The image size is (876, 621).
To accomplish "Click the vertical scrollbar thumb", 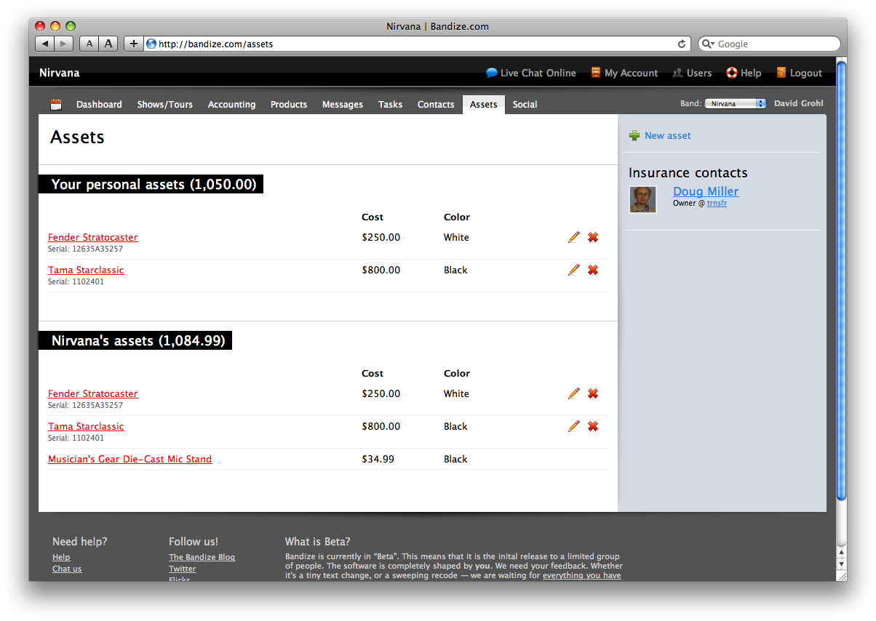I will click(x=842, y=280).
